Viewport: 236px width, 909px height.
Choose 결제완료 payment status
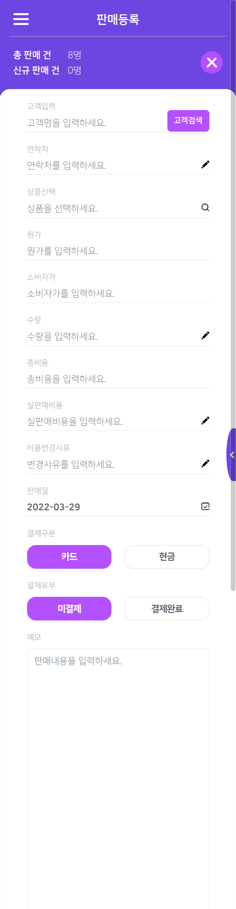[167, 609]
